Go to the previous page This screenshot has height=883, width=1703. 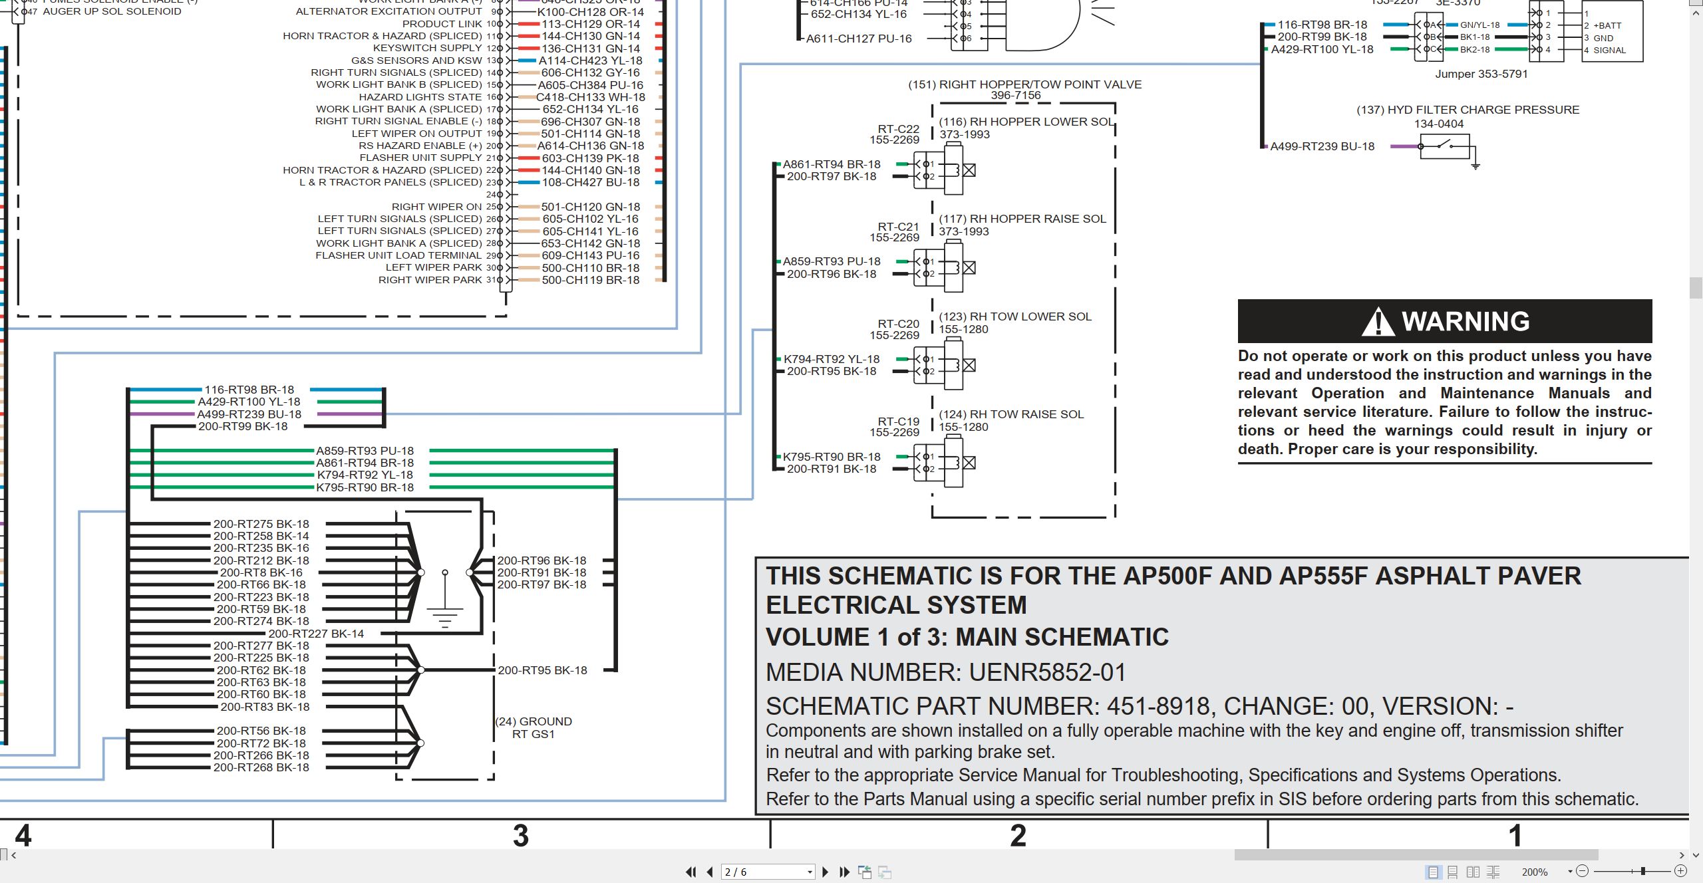[x=710, y=872]
